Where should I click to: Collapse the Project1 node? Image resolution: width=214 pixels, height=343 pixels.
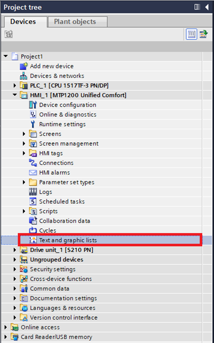coord(6,56)
